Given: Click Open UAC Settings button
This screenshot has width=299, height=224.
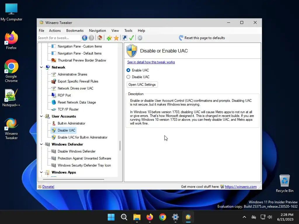Looking at the screenshot, I should pos(142,85).
